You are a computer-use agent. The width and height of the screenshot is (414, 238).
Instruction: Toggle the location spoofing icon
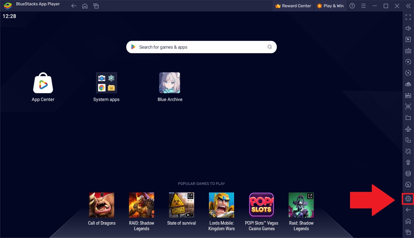tap(408, 162)
